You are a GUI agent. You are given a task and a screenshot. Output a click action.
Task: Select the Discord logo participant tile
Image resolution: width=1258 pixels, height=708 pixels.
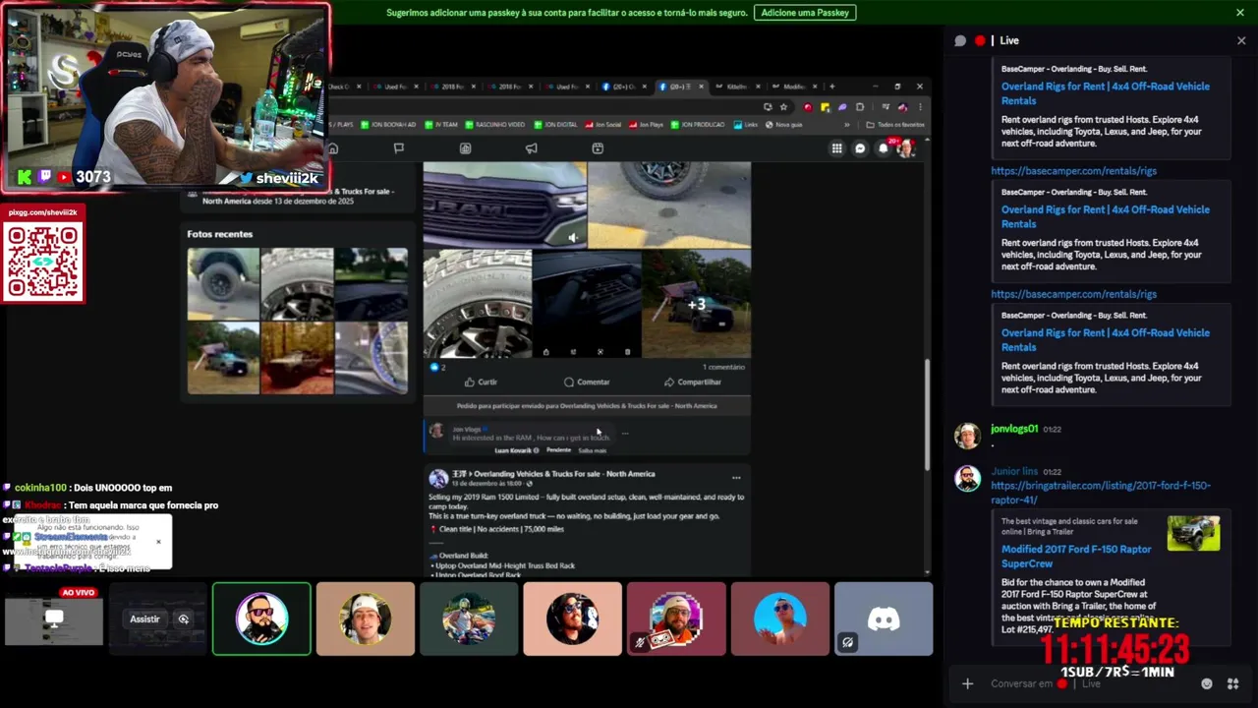click(884, 619)
